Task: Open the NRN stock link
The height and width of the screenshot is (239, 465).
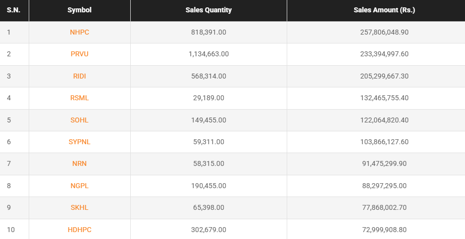Action: [x=80, y=163]
